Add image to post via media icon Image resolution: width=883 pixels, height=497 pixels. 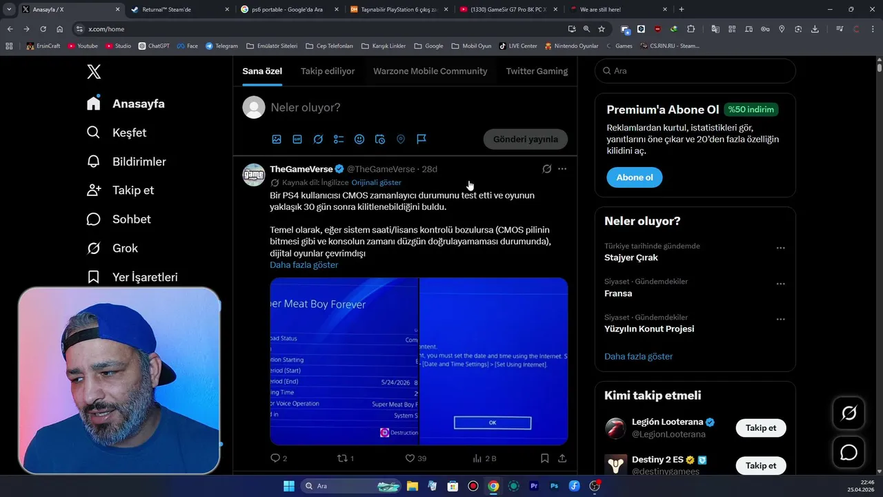pyautogui.click(x=277, y=139)
